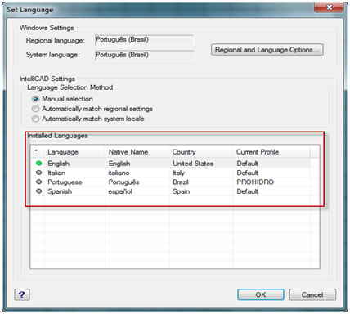Click the English native name cell
Viewport: 350px width, 314px height.
point(119,164)
